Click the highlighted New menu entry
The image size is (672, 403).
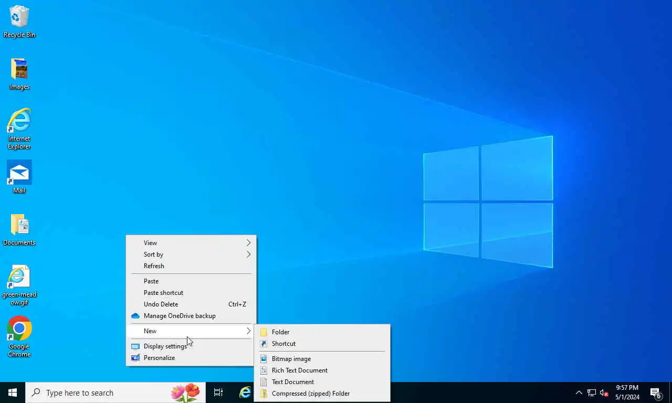(x=191, y=331)
